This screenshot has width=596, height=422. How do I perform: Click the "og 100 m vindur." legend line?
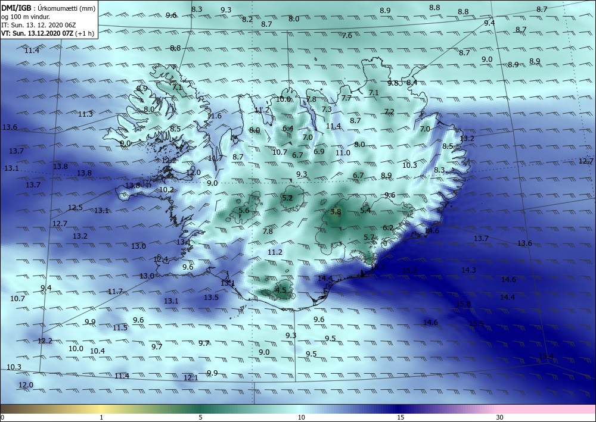(26, 17)
